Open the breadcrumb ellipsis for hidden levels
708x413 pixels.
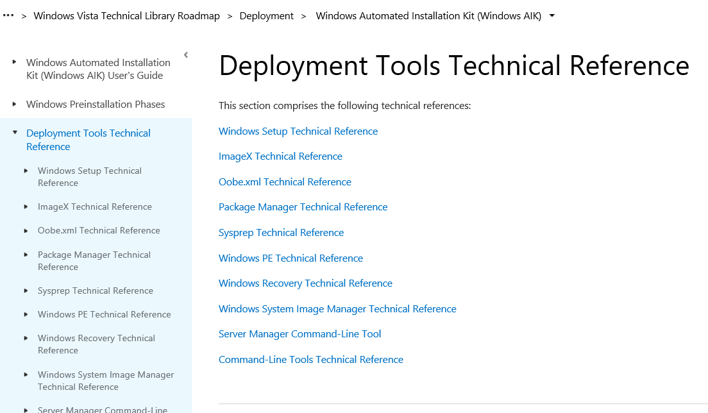pos(8,15)
